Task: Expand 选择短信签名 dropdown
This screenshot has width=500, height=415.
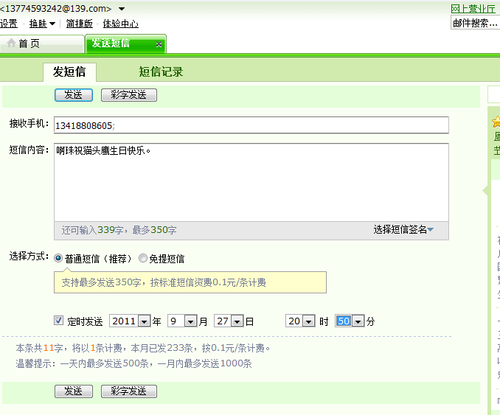Action: 403,229
